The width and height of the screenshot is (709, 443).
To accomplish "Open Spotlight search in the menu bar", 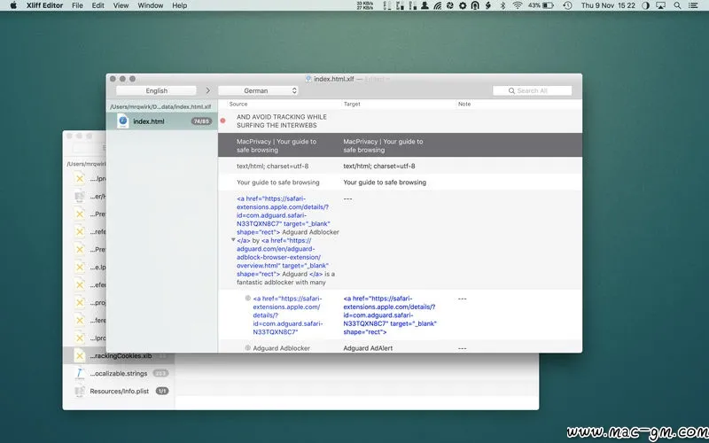I will pos(677,5).
